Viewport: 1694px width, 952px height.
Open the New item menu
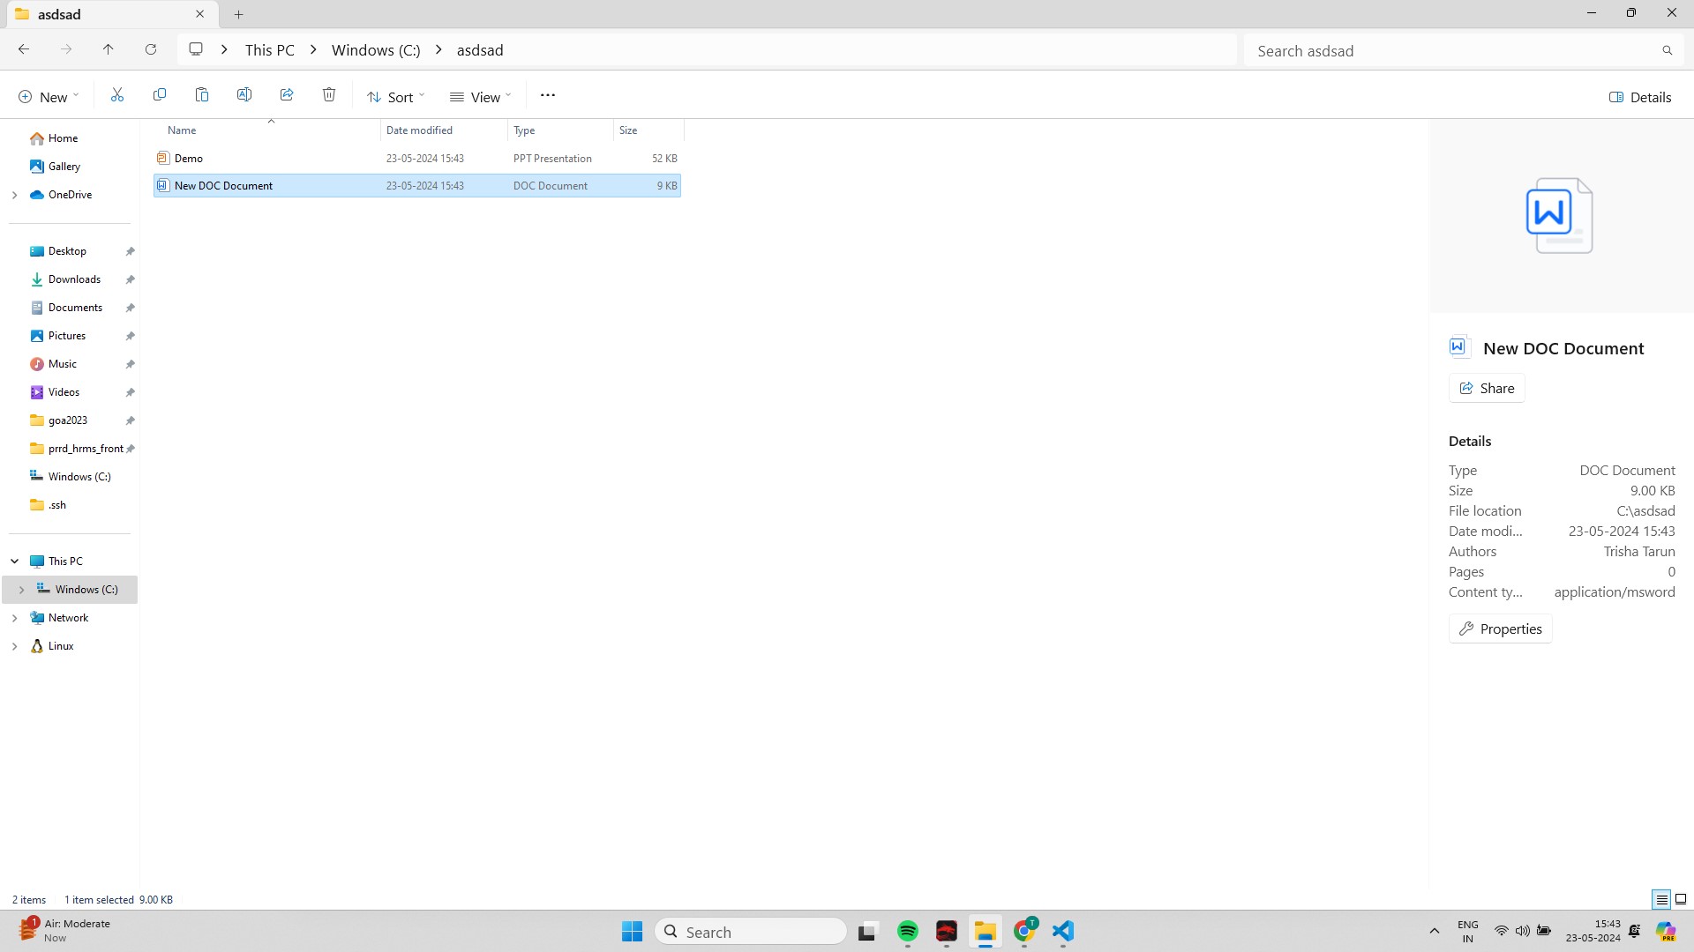coord(49,97)
